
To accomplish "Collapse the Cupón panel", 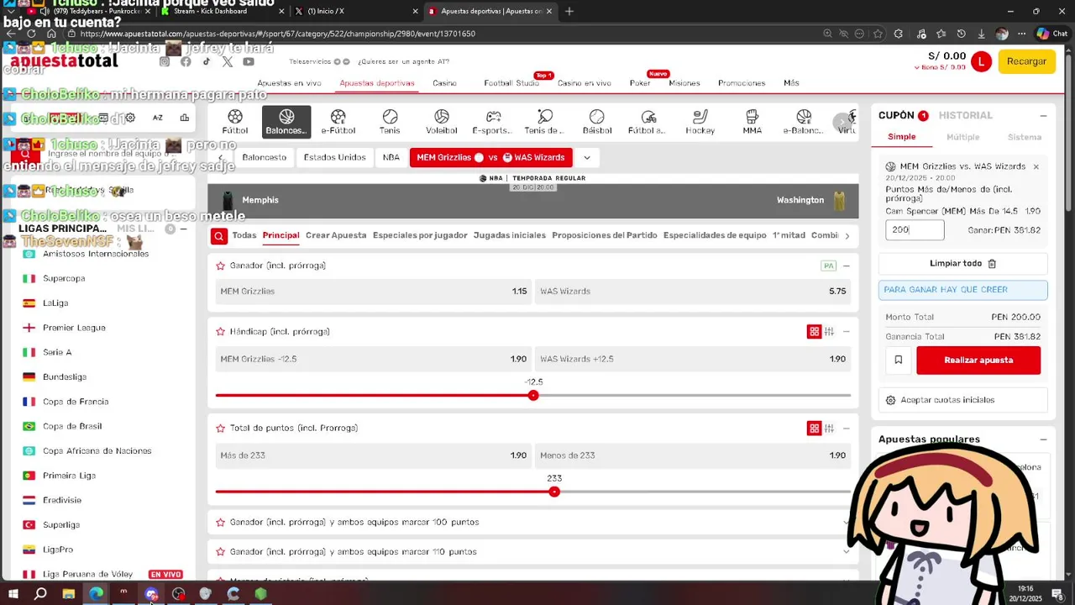I will [1043, 116].
